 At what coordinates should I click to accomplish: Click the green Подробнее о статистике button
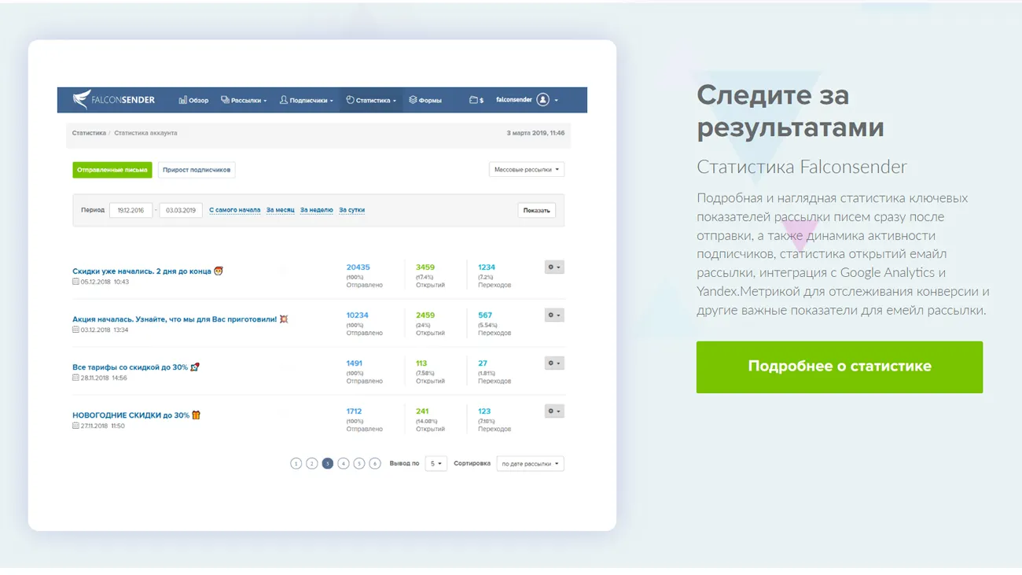coord(839,367)
